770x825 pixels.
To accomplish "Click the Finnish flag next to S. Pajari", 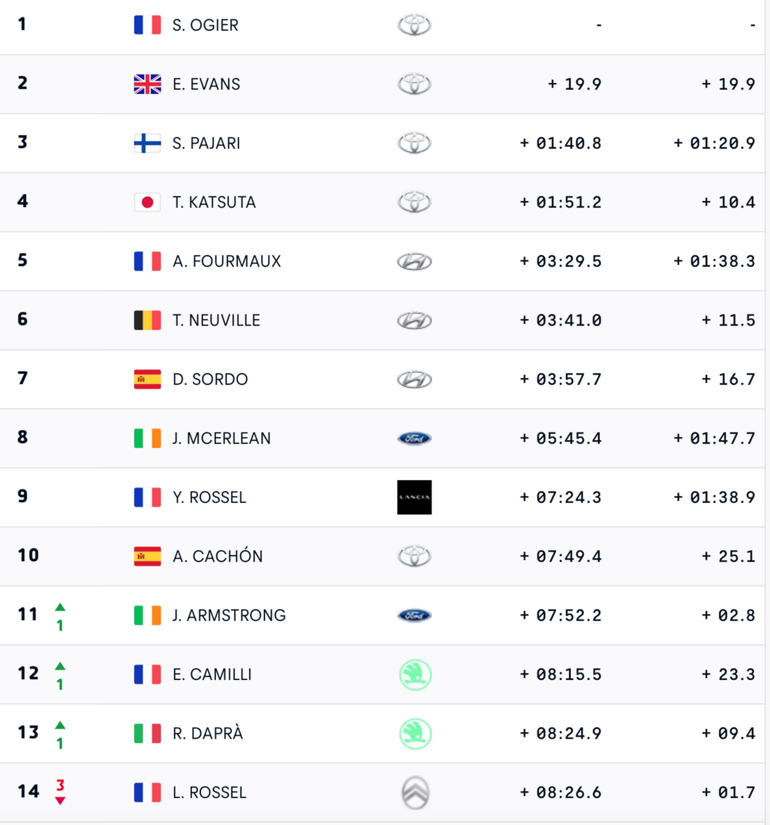I will click(147, 143).
